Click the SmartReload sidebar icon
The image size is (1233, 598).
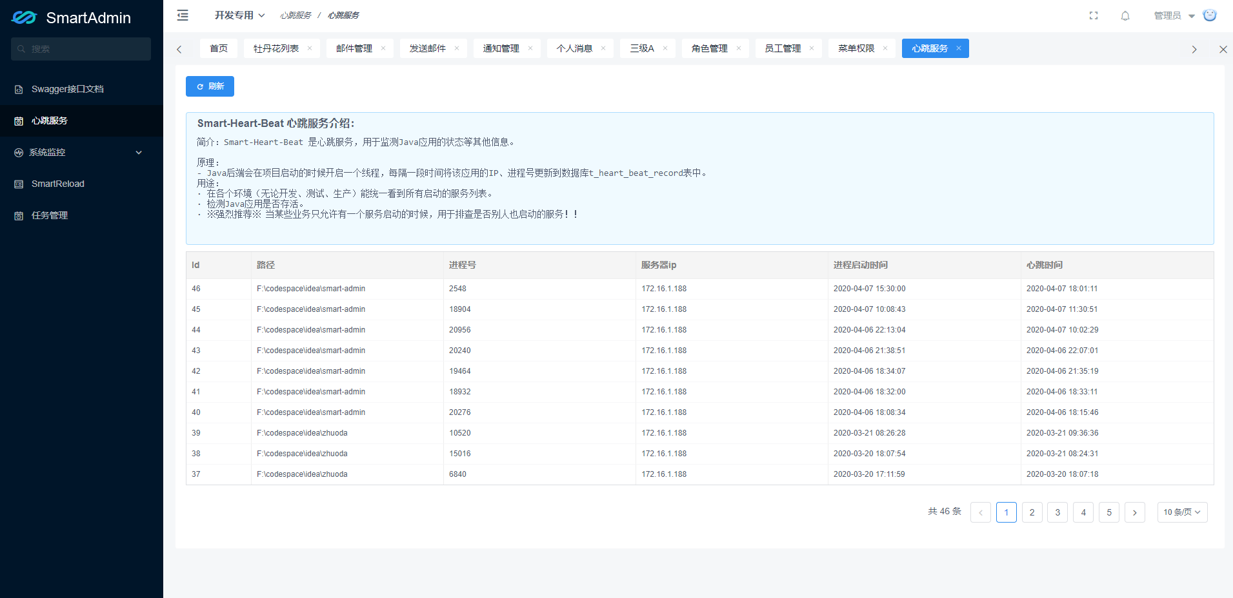click(19, 184)
